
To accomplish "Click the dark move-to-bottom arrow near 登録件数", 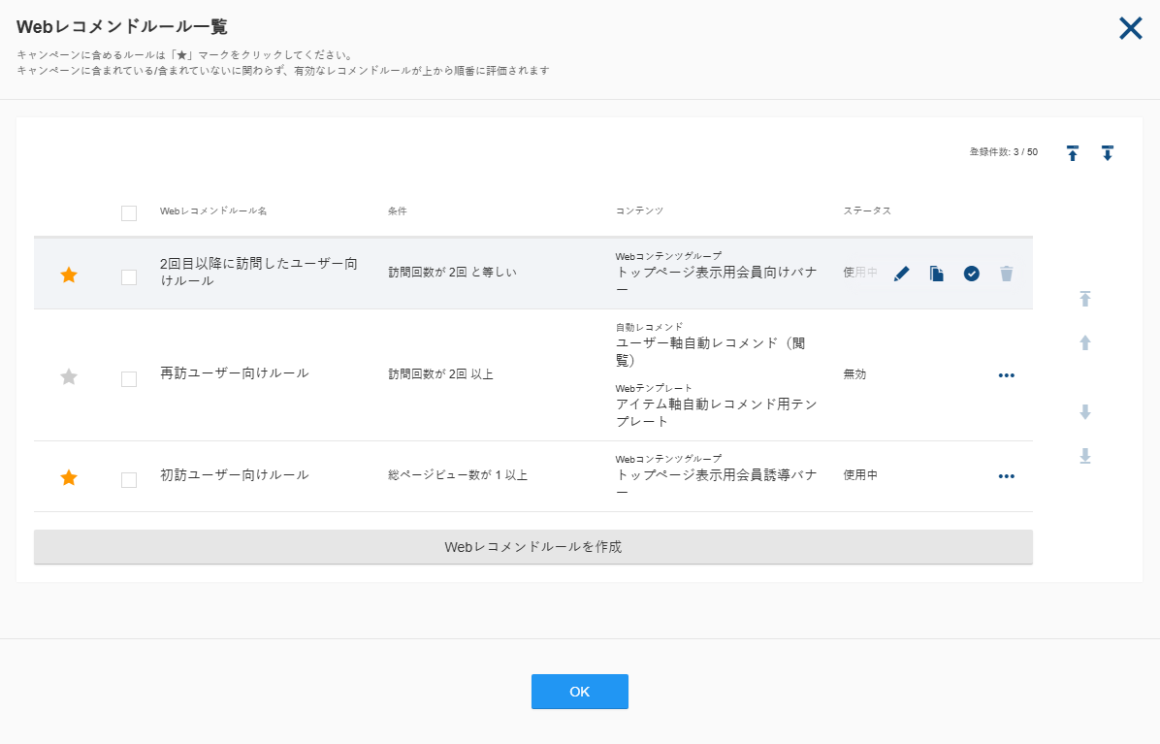I will click(1107, 153).
